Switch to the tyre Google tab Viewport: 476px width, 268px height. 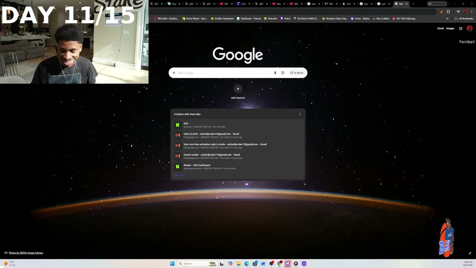[x=366, y=4]
